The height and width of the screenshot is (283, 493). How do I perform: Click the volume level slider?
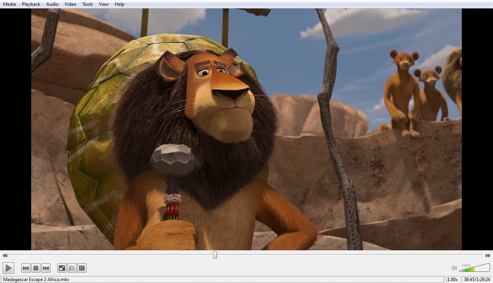tap(475, 268)
